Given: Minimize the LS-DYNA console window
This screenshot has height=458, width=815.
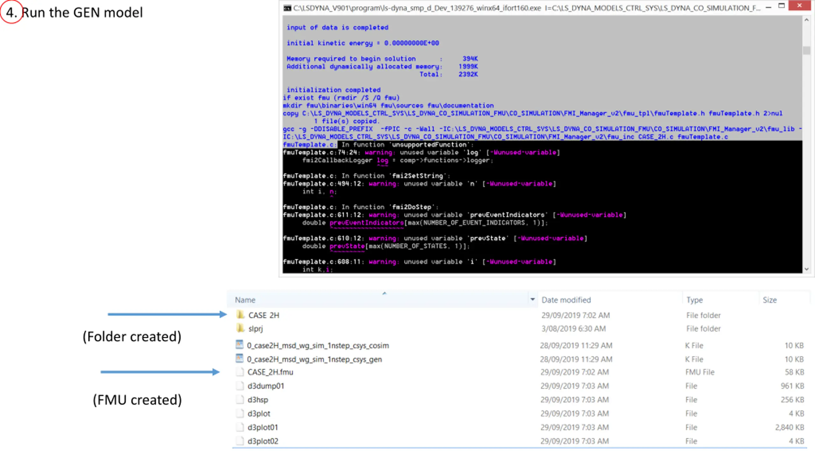Looking at the screenshot, I should [769, 7].
